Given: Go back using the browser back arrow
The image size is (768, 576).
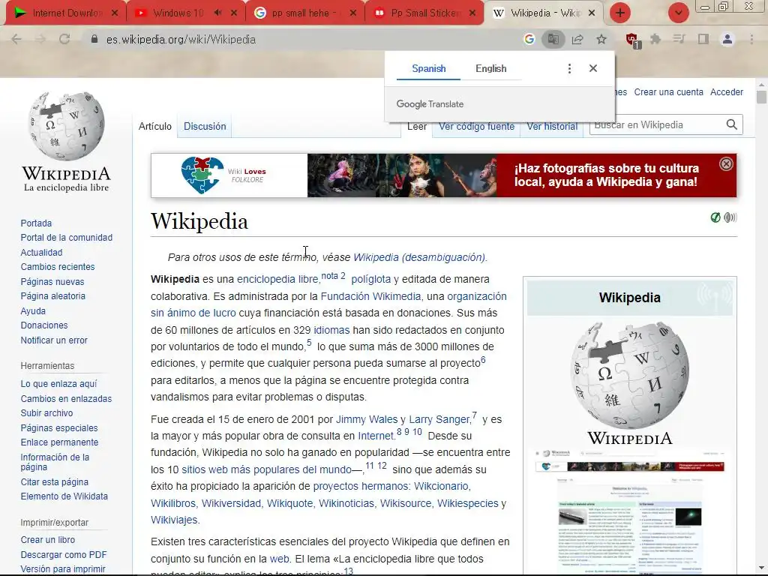Looking at the screenshot, I should click(16, 39).
